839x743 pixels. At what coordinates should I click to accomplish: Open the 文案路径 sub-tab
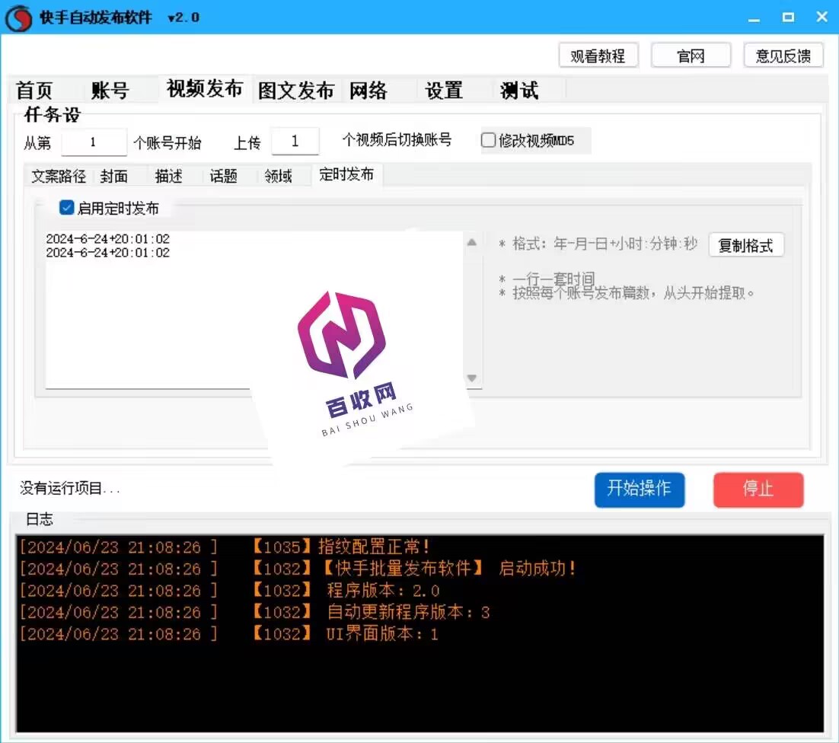[x=59, y=175]
